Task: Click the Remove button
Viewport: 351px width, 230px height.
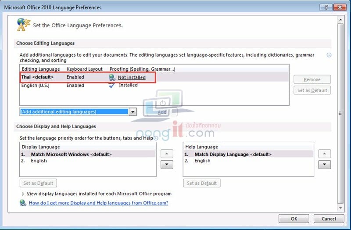Action: click(312, 79)
